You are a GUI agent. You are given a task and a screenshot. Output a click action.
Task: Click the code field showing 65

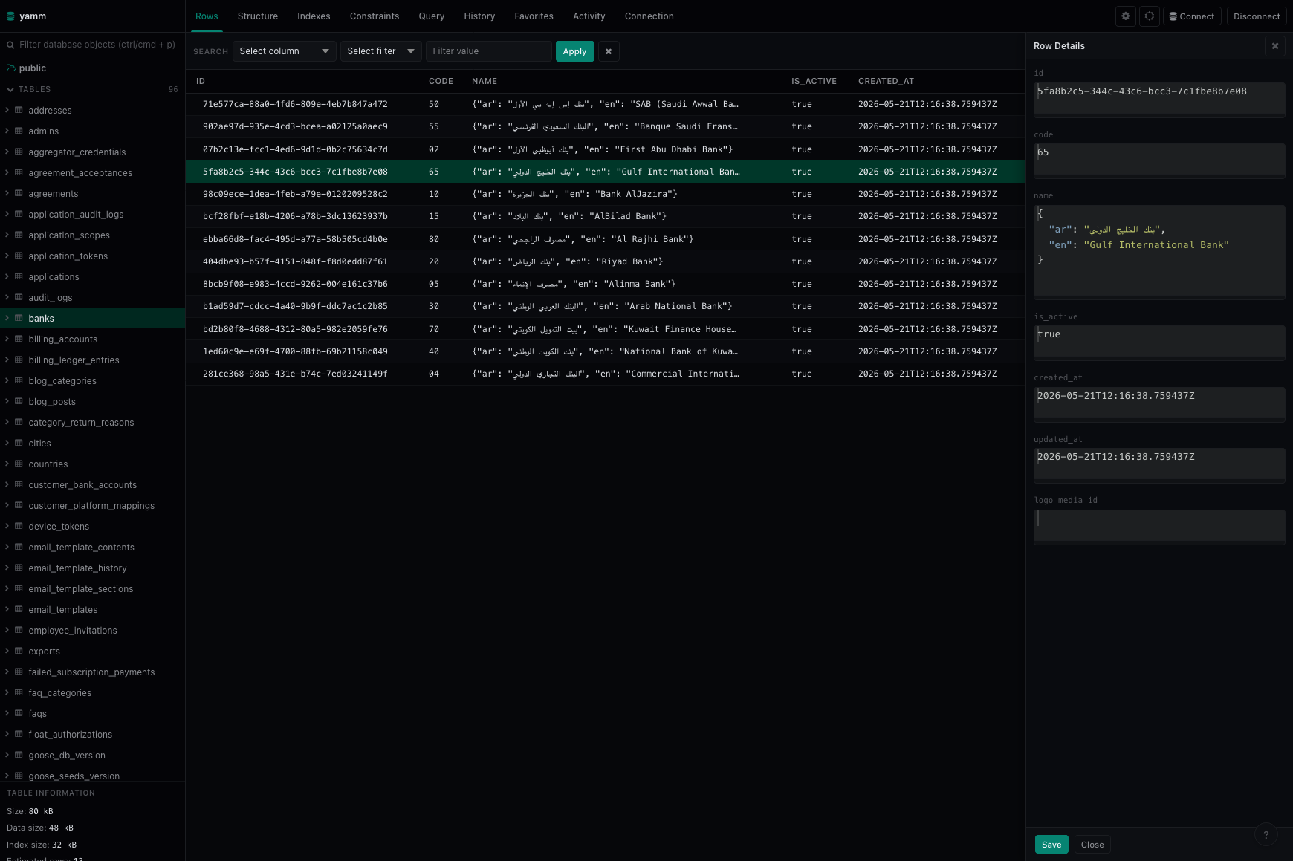click(x=1159, y=160)
